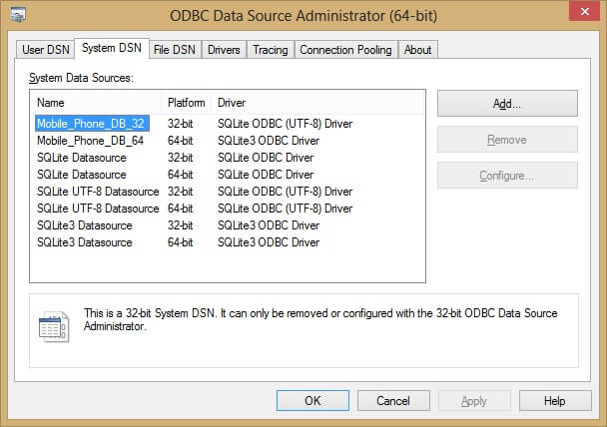Click the ODBC app icon in title bar
This screenshot has height=427, width=607.
coord(19,16)
